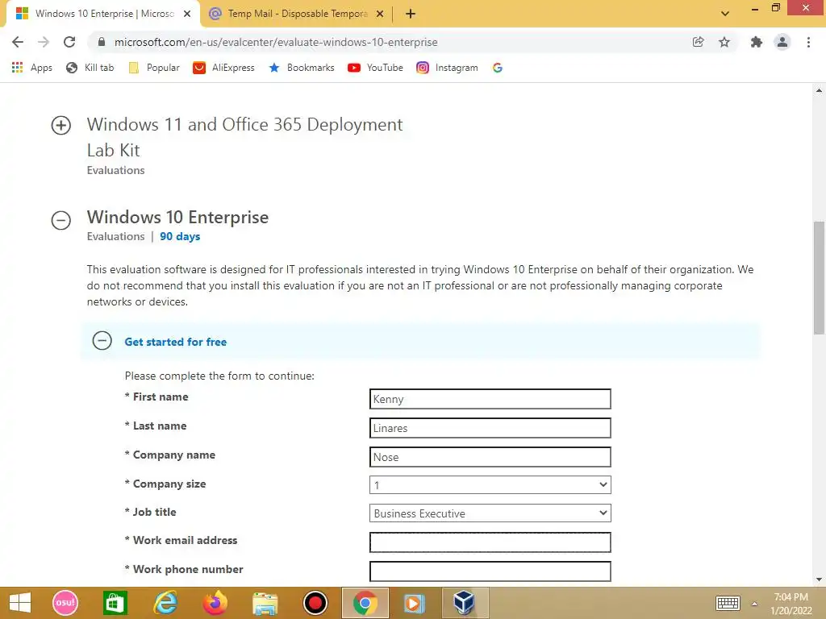Open VirtualBox from the taskbar

[464, 603]
